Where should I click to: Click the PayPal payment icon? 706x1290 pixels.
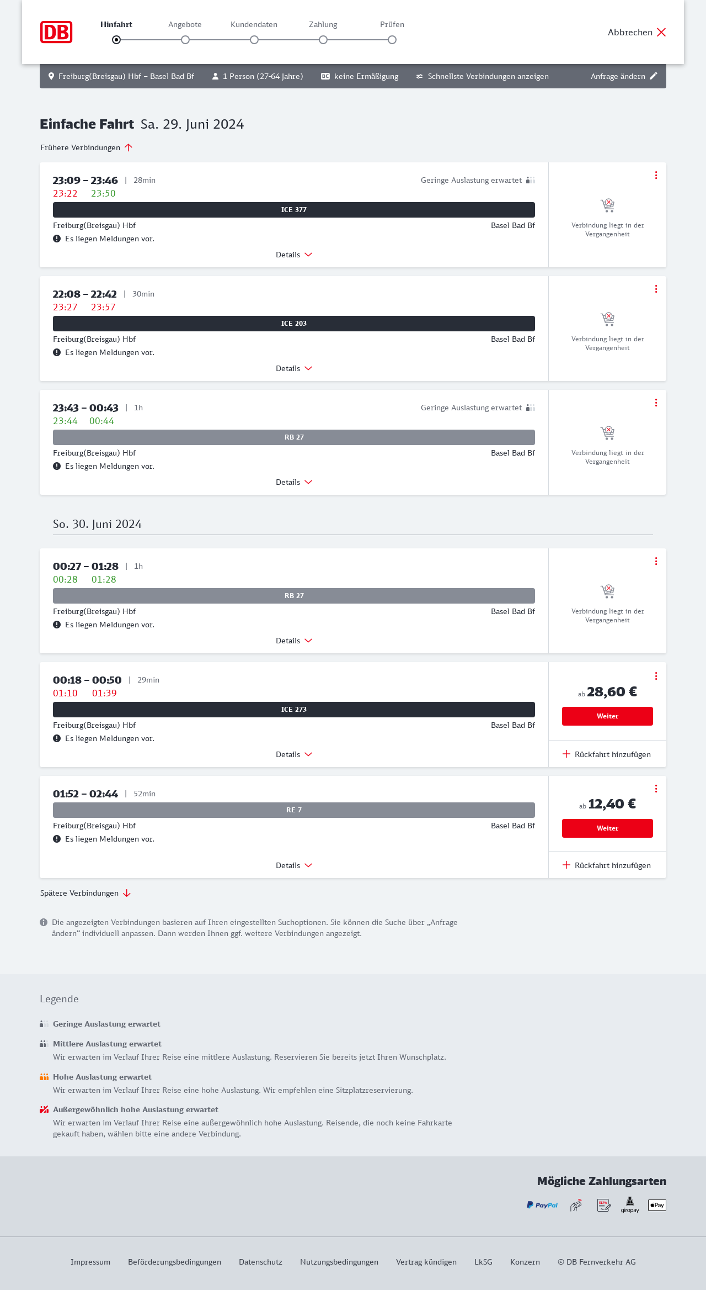pos(542,1205)
